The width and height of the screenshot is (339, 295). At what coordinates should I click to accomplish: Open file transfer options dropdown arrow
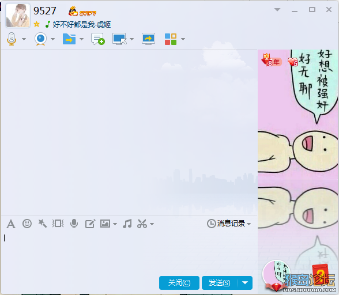click(x=81, y=39)
